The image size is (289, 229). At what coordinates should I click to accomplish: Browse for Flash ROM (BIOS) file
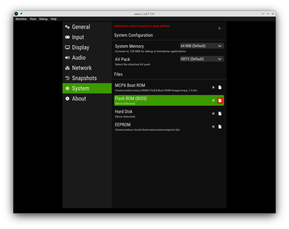(220, 100)
